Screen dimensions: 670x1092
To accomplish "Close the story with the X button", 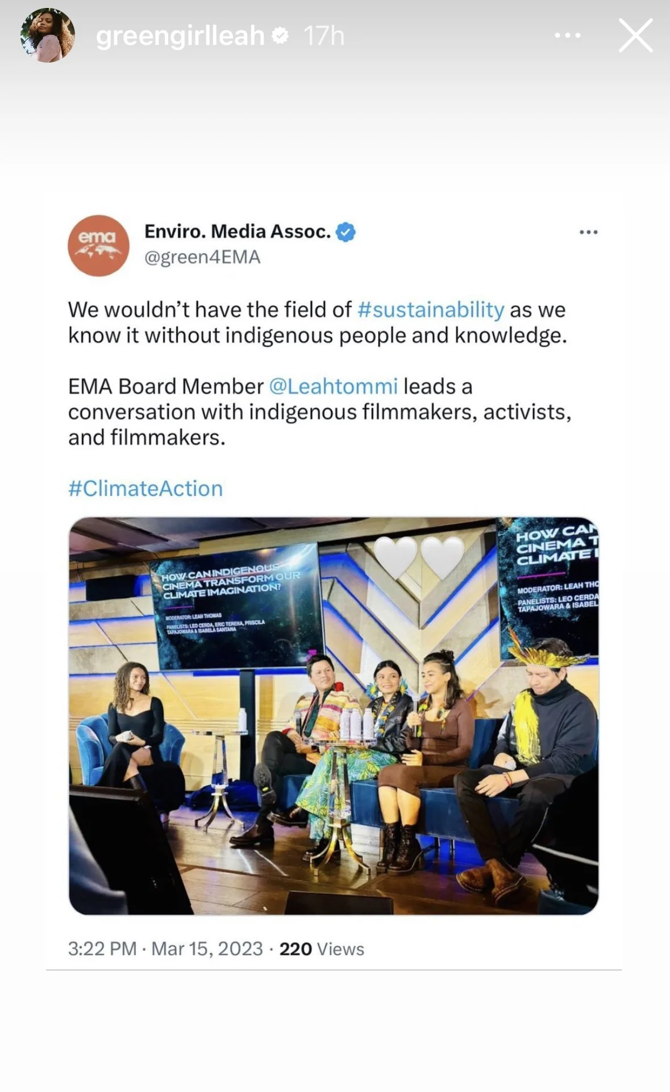I will (635, 35).
